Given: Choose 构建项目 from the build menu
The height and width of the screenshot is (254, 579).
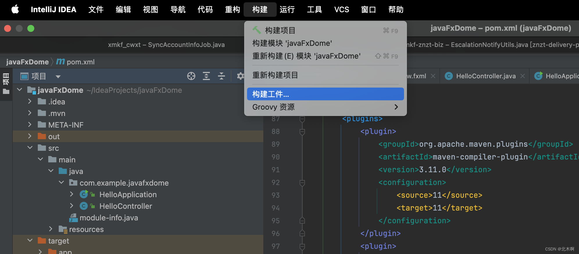Looking at the screenshot, I should (325, 30).
